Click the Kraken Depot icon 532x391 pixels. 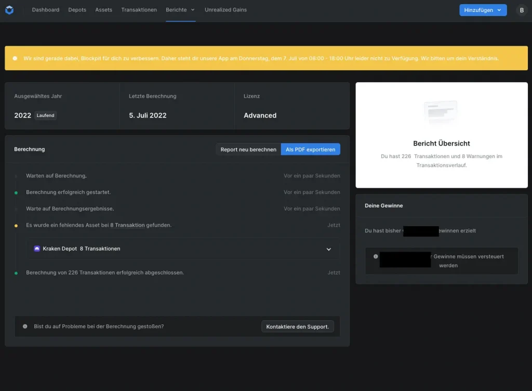37,249
